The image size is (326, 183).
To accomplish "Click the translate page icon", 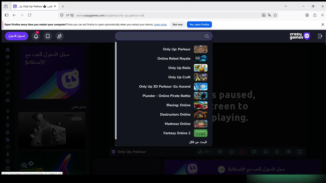I will 269,15.
